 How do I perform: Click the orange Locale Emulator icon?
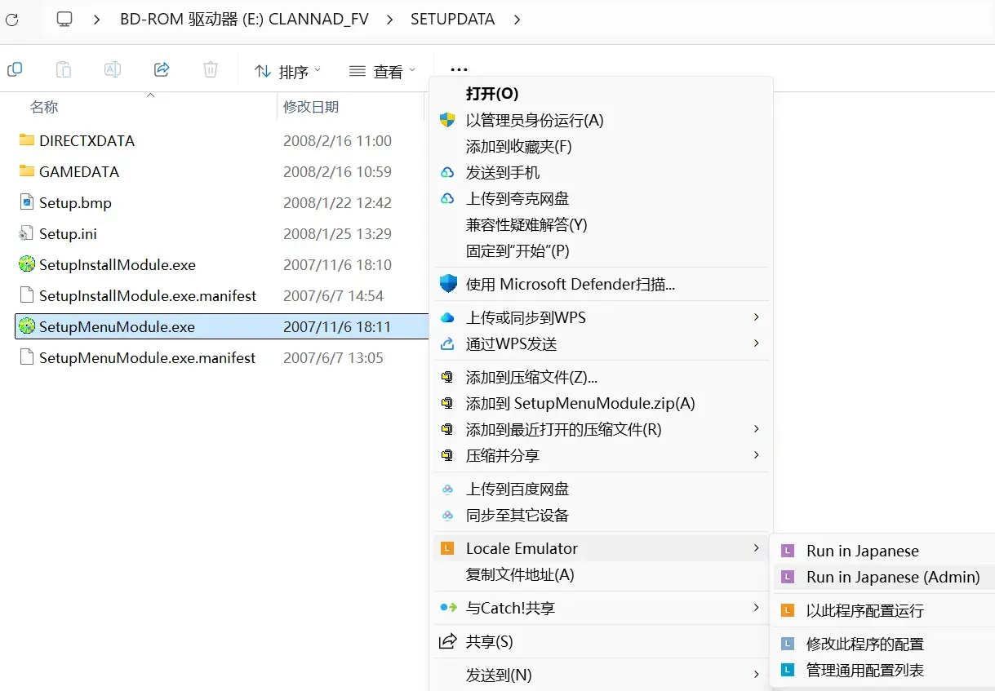pyautogui.click(x=446, y=548)
